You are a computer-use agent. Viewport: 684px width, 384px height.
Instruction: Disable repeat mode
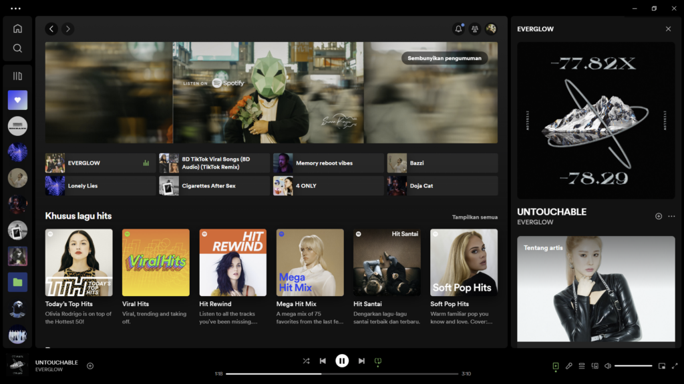pyautogui.click(x=379, y=361)
